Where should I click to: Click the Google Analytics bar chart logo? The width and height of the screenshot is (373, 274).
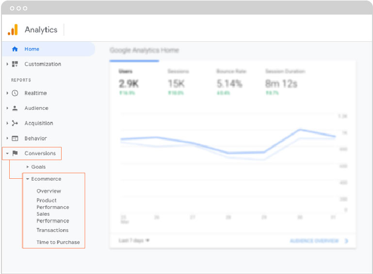[x=13, y=30]
